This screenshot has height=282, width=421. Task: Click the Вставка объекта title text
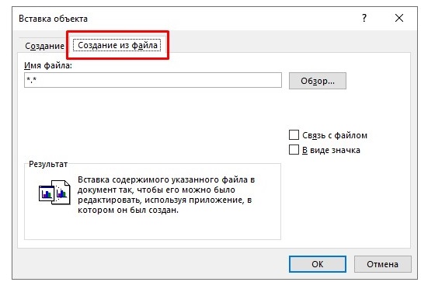coord(53,19)
